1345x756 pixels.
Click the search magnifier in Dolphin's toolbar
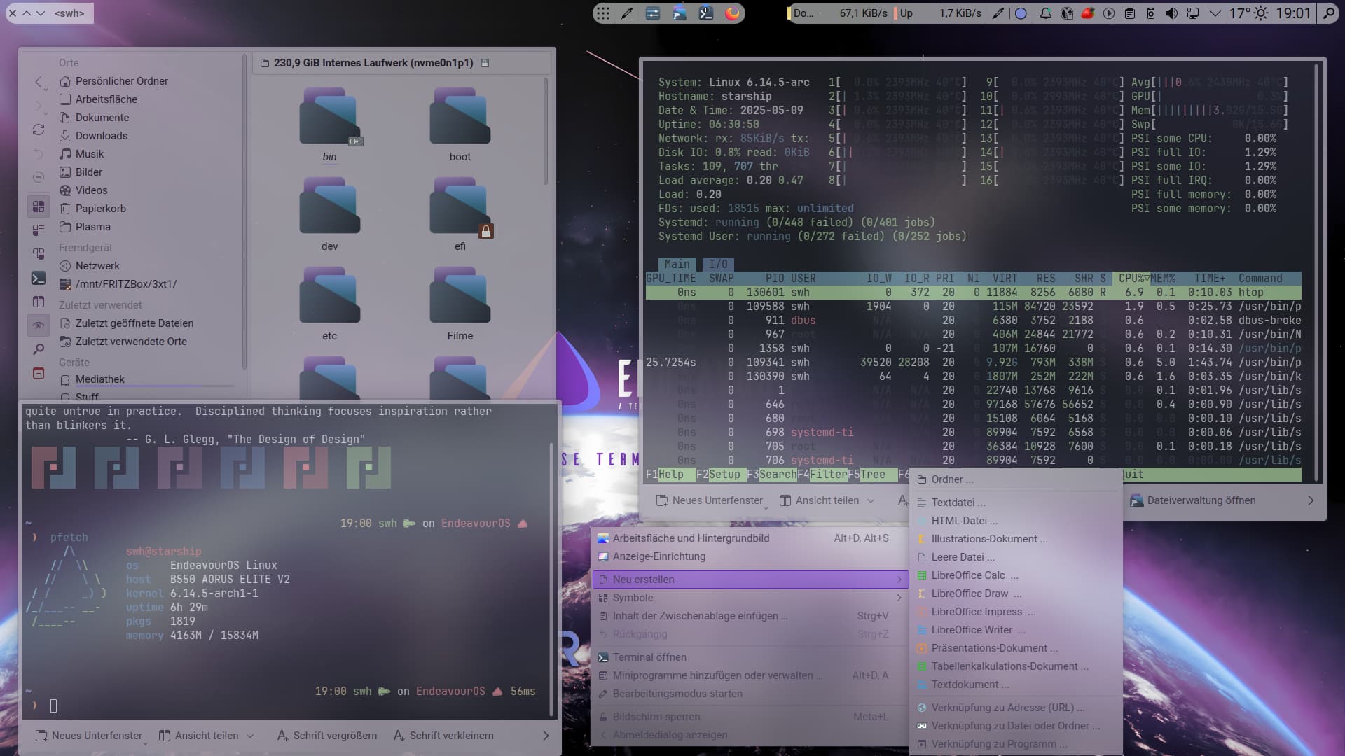pos(39,349)
